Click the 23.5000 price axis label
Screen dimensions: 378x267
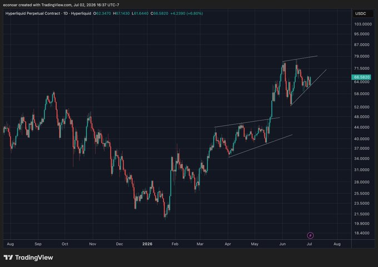(x=362, y=203)
